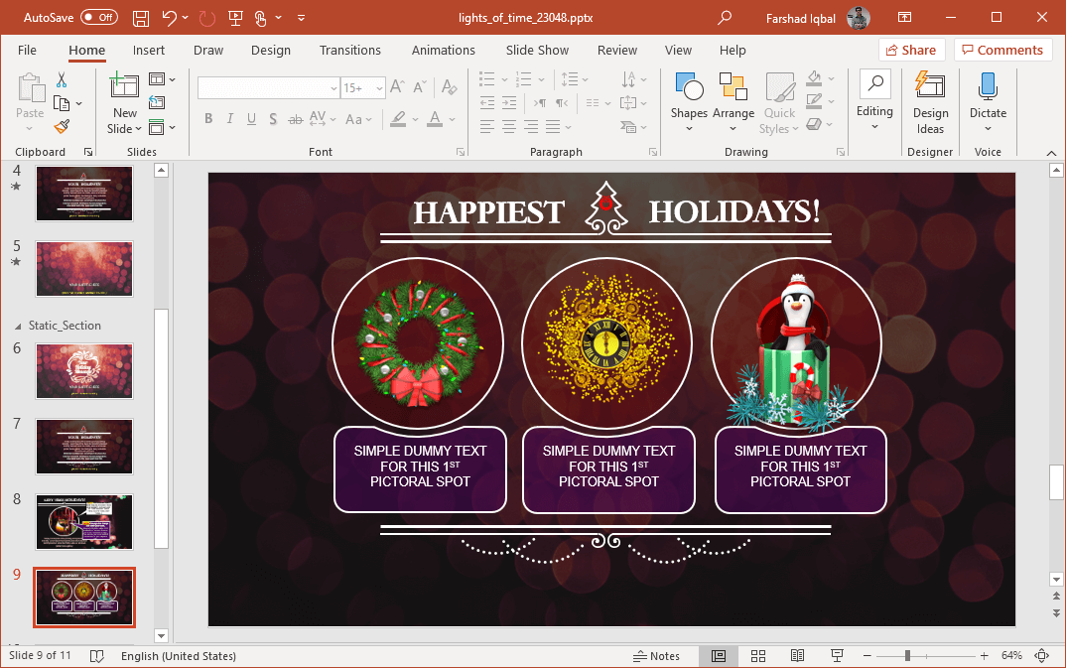Image resolution: width=1066 pixels, height=668 pixels.
Task: Open the Comments pane
Action: click(1002, 50)
